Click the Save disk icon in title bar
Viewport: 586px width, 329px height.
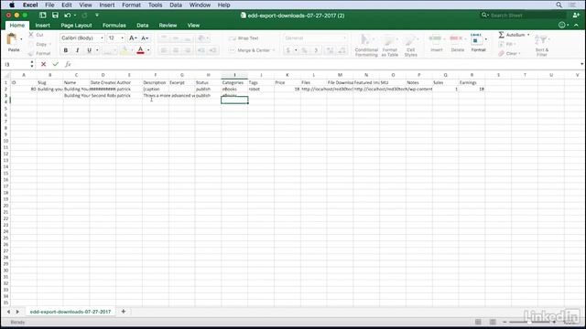tap(55, 16)
